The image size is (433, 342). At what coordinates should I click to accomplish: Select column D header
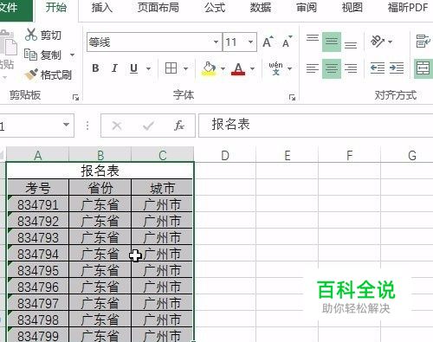pyautogui.click(x=225, y=155)
